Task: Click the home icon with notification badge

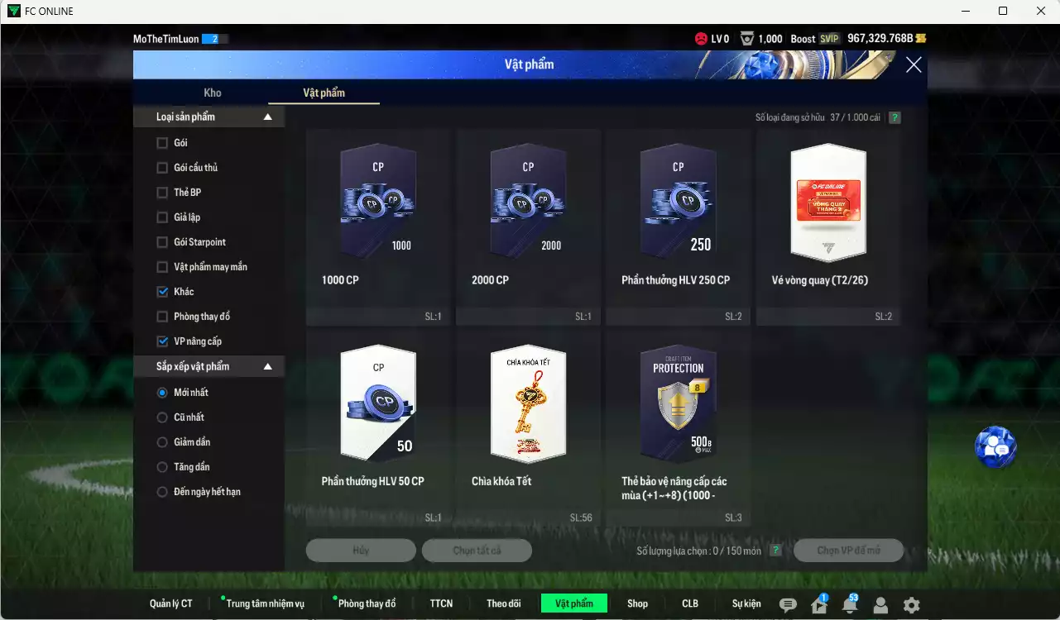Action: (x=819, y=605)
